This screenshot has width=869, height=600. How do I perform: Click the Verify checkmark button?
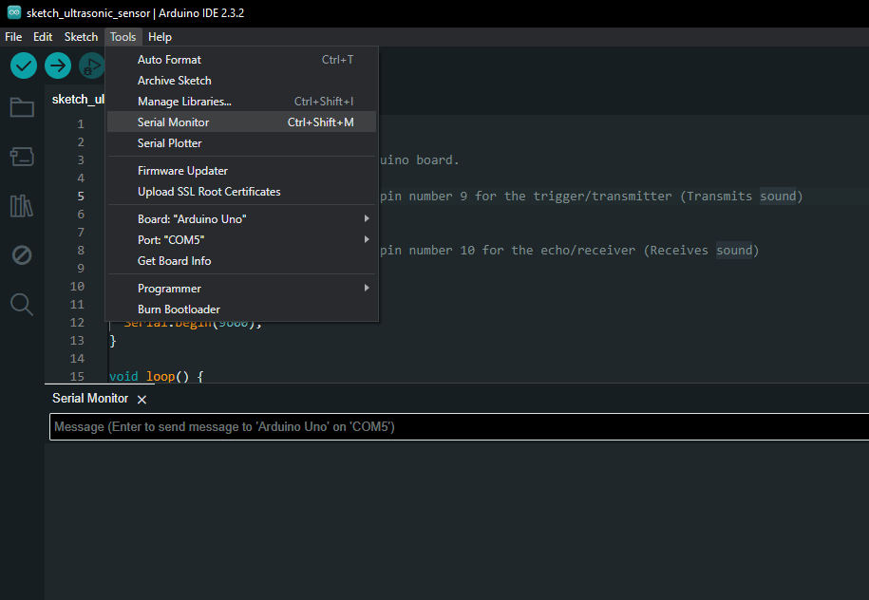click(x=24, y=66)
